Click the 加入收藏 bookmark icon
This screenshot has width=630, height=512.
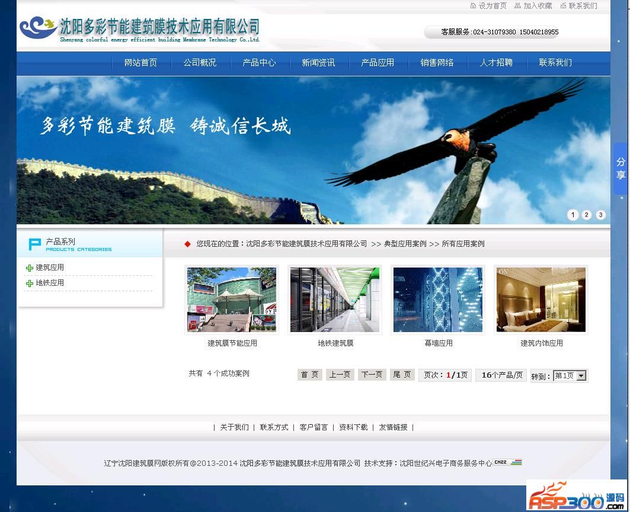tap(517, 6)
